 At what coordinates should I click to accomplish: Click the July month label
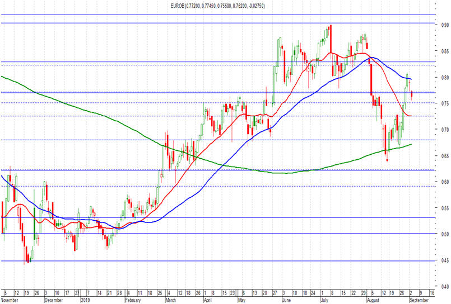click(x=324, y=300)
